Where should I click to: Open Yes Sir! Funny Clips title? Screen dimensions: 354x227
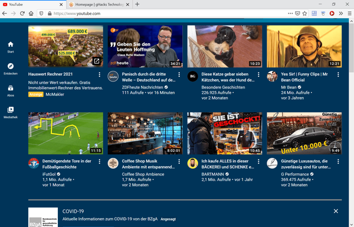(x=304, y=77)
